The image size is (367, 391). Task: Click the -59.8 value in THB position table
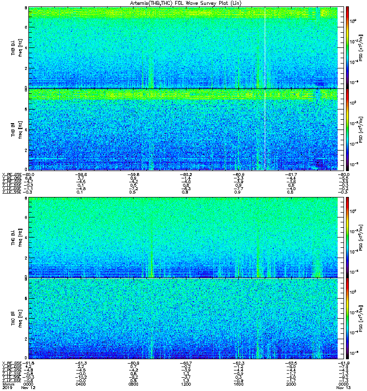point(134,174)
